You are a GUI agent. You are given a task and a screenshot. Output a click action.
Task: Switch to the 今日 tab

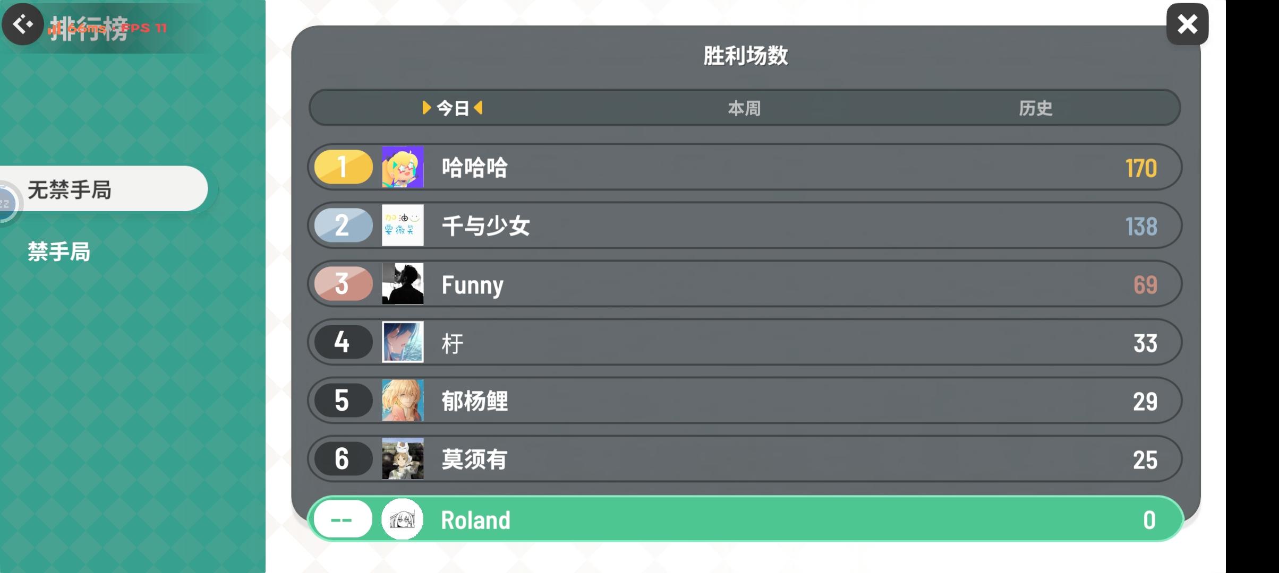tap(453, 108)
